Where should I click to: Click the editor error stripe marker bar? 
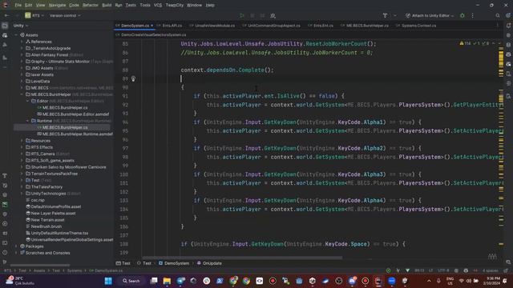coord(501,147)
